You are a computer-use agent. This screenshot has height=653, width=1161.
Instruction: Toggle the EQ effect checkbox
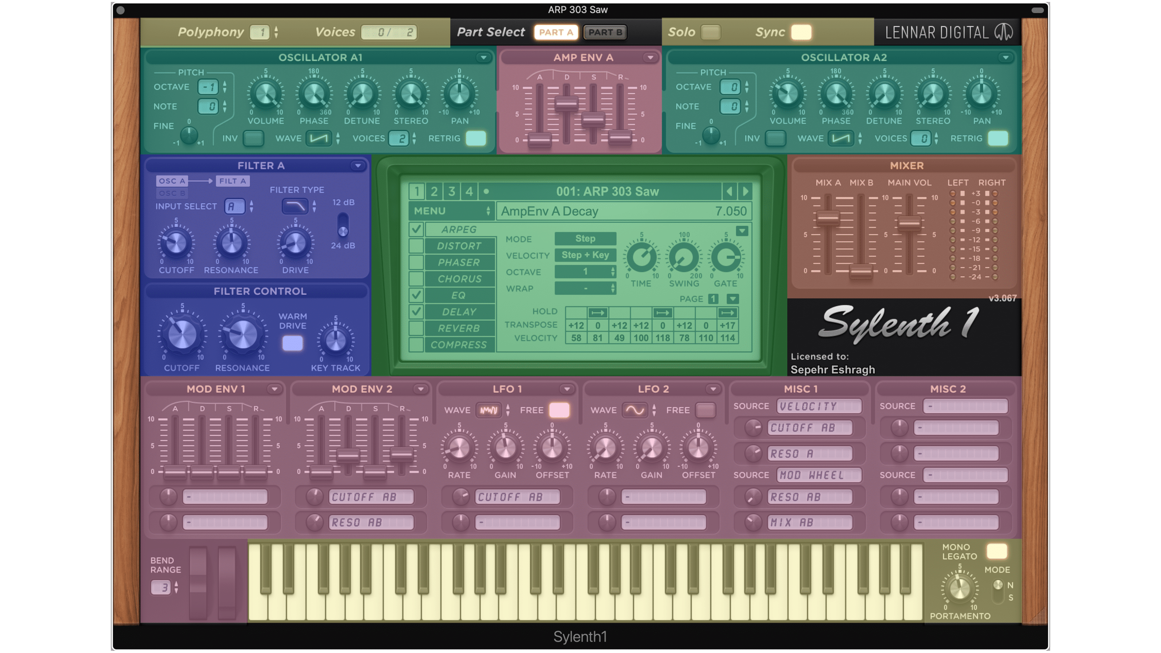[416, 295]
